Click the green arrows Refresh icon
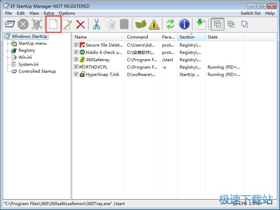 pos(170,24)
